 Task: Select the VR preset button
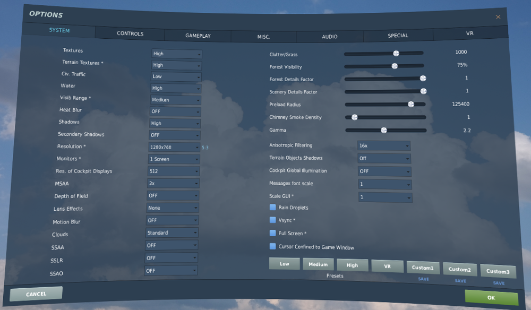[388, 266]
